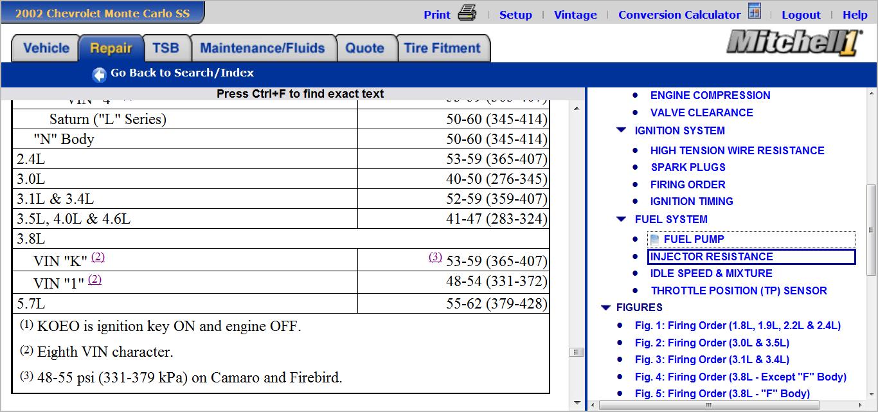This screenshot has width=878, height=412.
Task: Open SPARK PLUGS entry
Action: point(688,167)
